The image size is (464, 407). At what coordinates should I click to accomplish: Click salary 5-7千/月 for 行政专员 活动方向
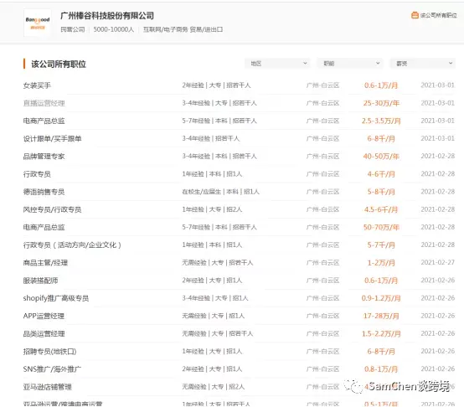(381, 245)
